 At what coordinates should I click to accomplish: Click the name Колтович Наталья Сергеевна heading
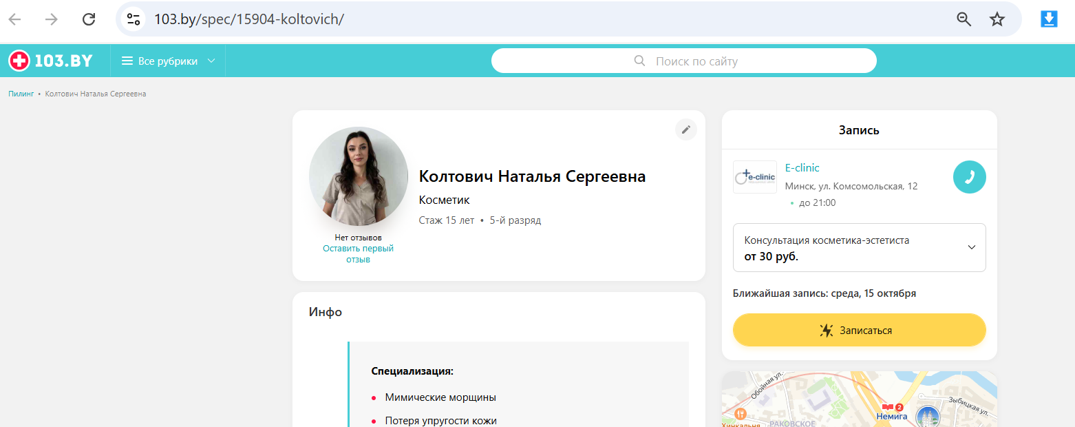coord(532,176)
